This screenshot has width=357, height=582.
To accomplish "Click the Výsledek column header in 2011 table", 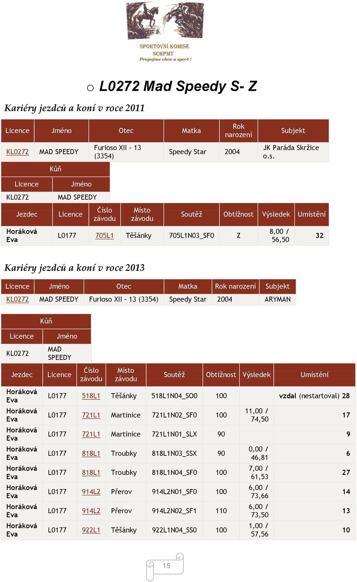I will 276,214.
